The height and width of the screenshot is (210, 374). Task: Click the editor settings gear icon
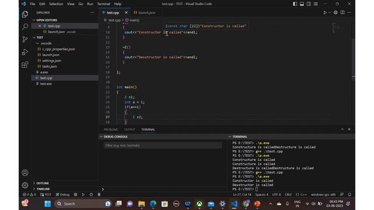pos(335,13)
